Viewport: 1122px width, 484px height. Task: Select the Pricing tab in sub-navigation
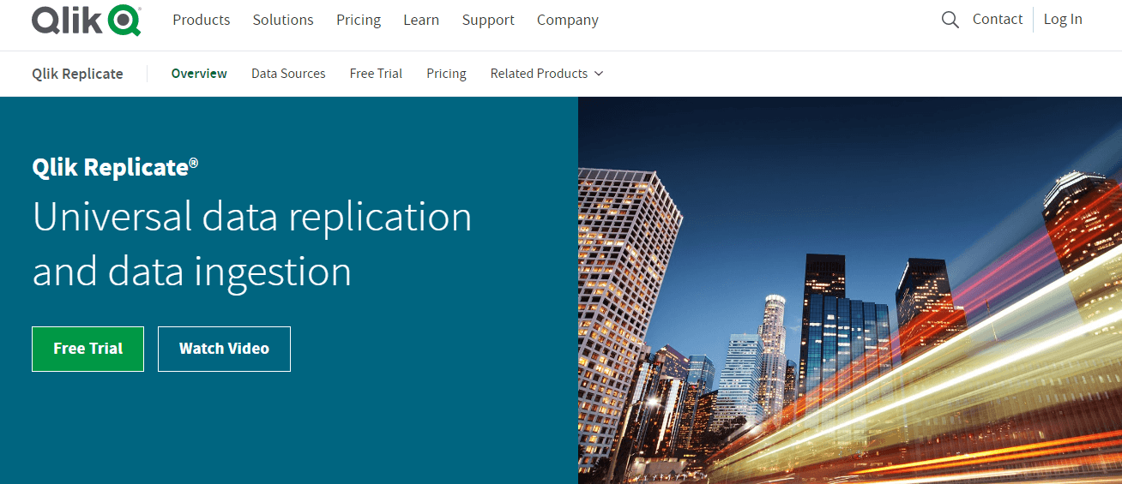446,74
